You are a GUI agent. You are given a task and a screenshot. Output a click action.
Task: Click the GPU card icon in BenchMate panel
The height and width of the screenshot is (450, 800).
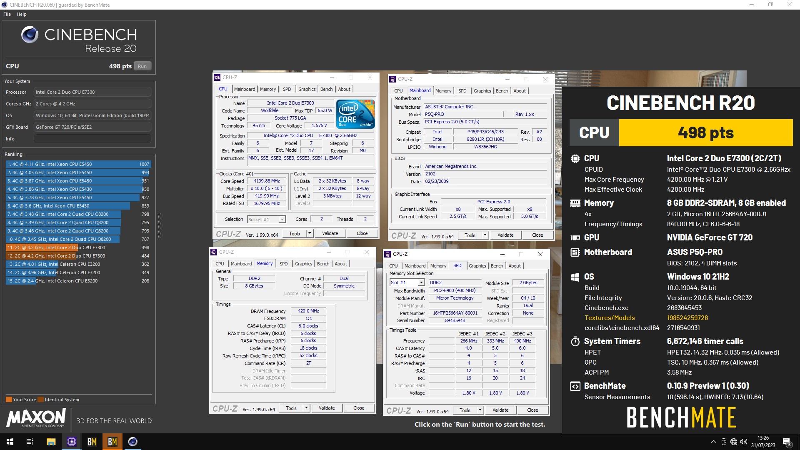[x=575, y=237]
